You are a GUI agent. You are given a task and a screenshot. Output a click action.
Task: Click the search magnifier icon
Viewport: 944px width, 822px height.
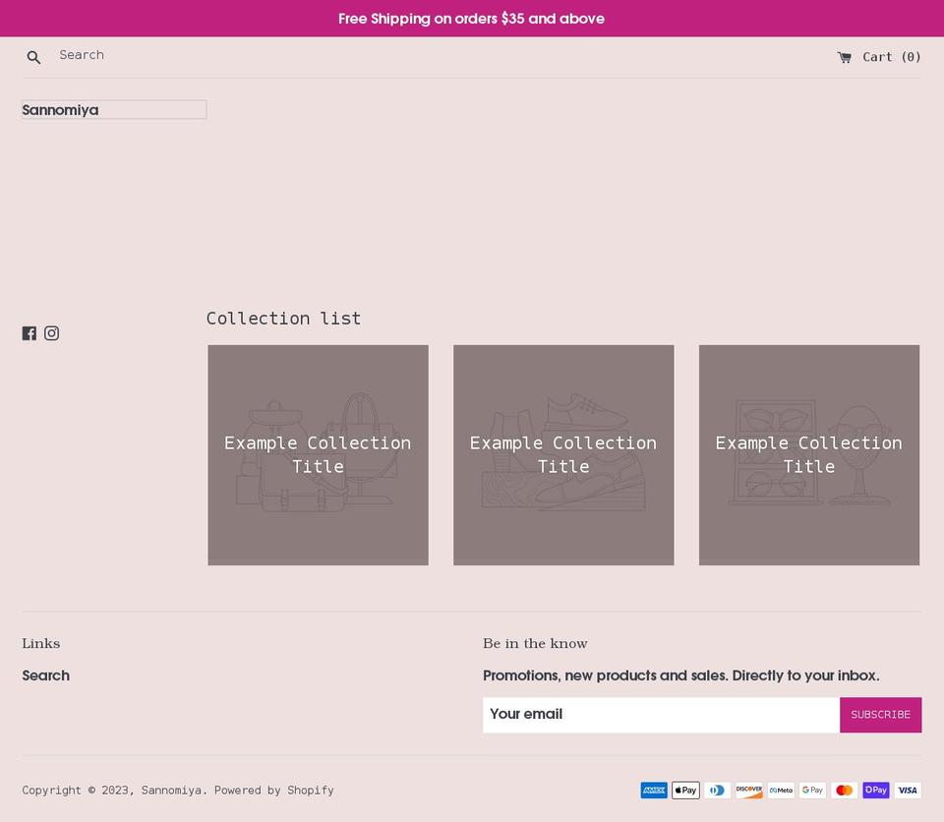[33, 56]
